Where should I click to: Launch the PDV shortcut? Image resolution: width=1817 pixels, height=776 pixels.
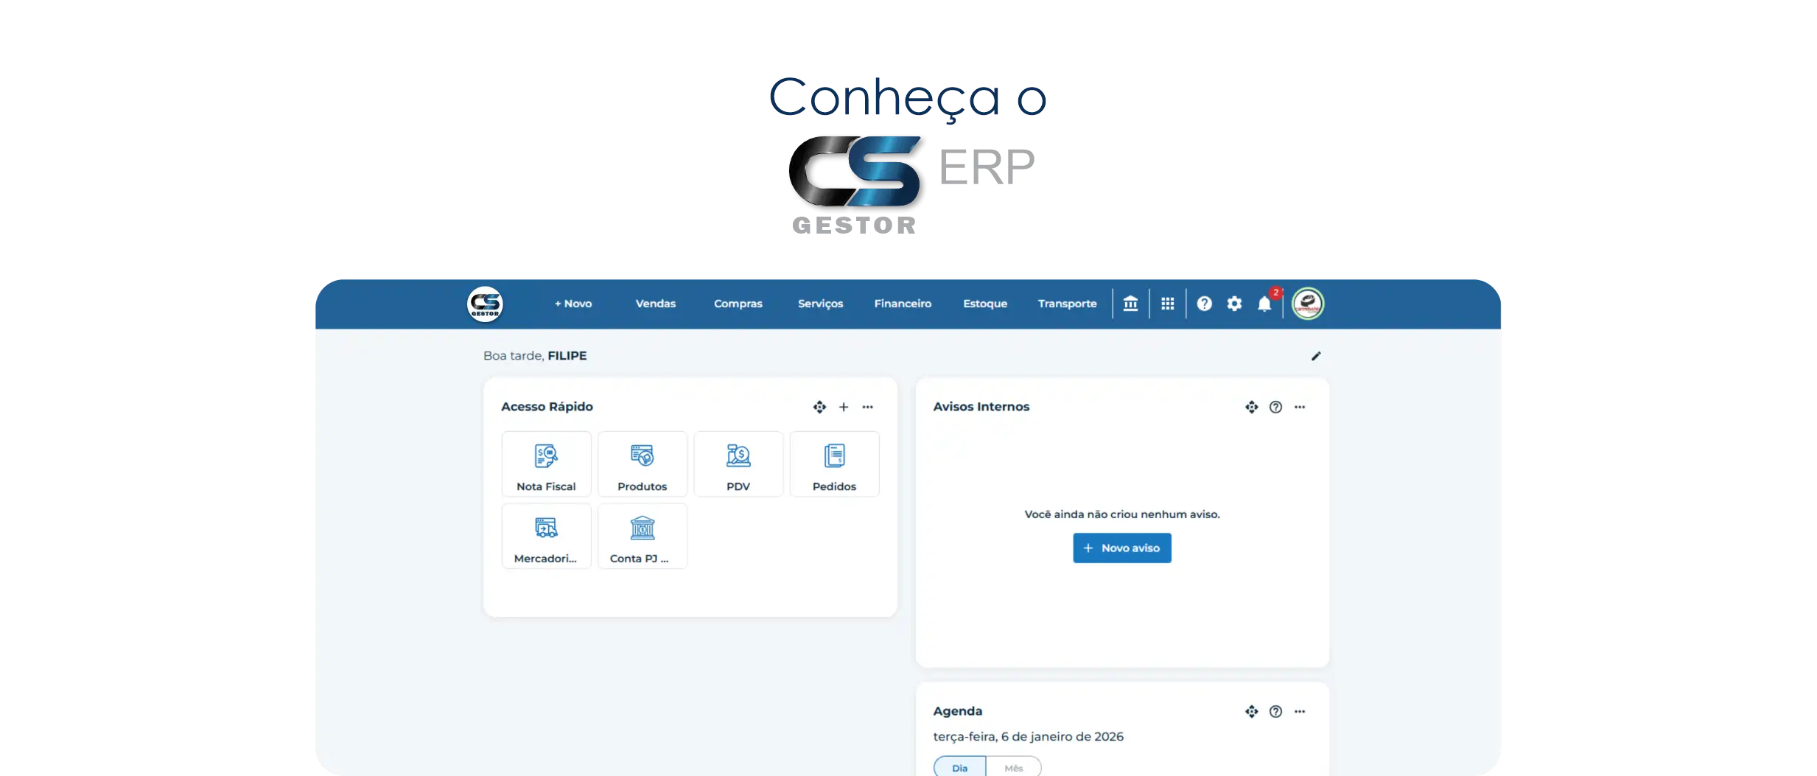click(738, 464)
